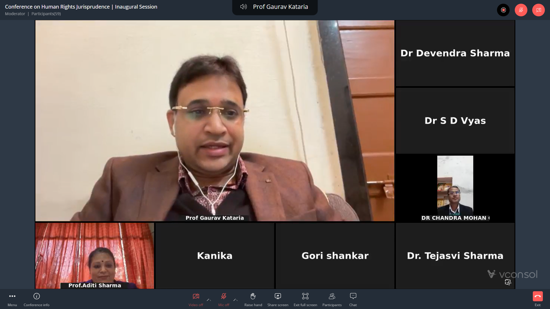Click the screen-share icon near vconsol watermark

tap(508, 282)
